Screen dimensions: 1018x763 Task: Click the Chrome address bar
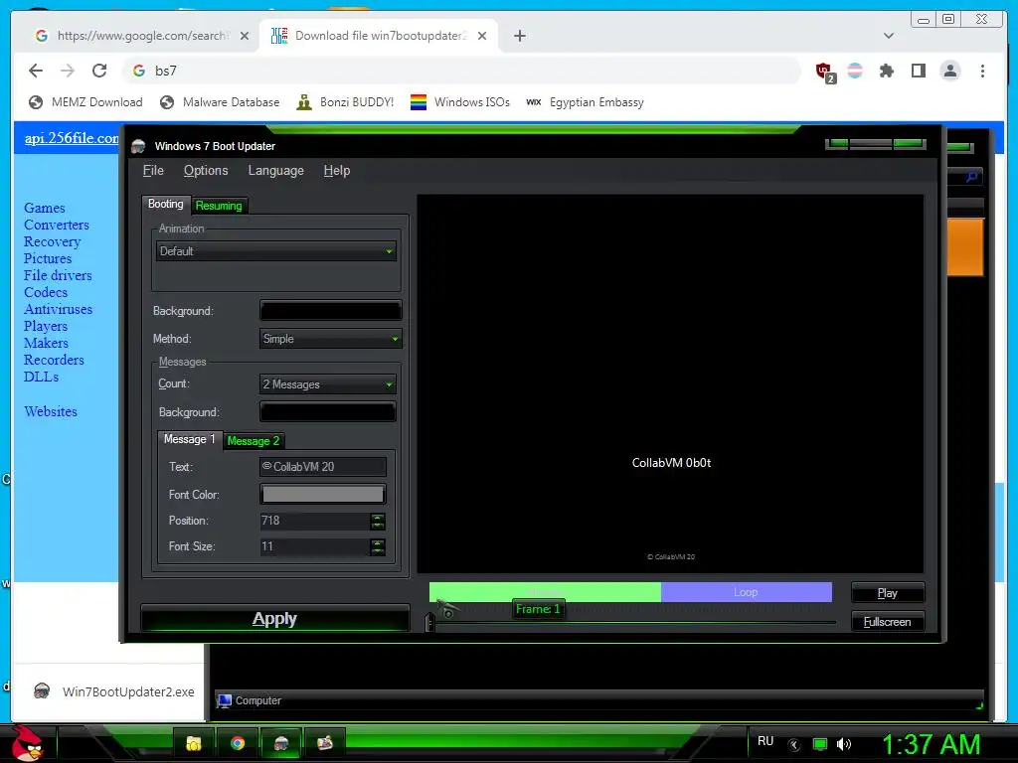[461, 71]
